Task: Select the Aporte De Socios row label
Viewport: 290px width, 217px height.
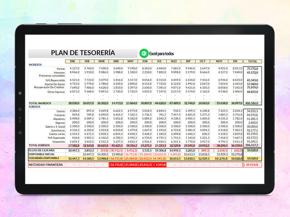Action: tap(55, 84)
